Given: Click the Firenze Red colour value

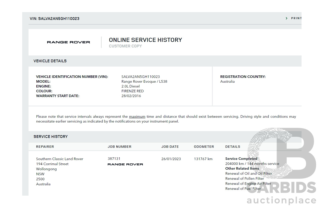Looking at the screenshot, I should coord(132,91).
